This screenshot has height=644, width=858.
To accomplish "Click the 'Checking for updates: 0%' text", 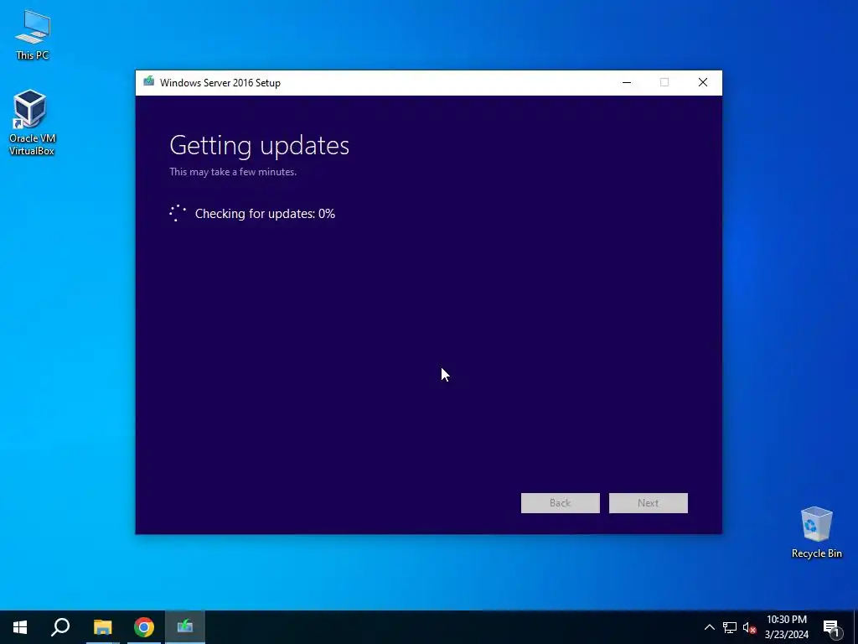I will [265, 214].
